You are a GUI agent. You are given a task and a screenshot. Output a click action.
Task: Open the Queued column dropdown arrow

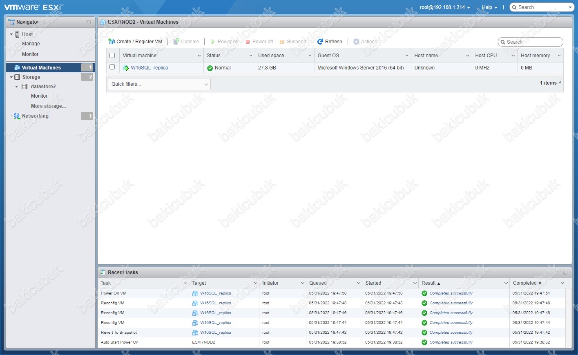pyautogui.click(x=358, y=283)
